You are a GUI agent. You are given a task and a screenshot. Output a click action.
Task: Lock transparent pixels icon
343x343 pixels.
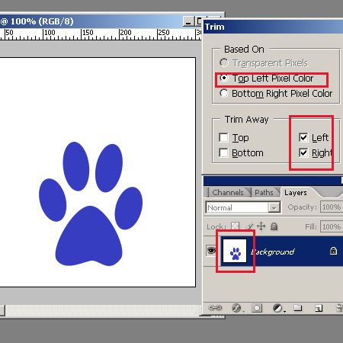click(x=235, y=226)
